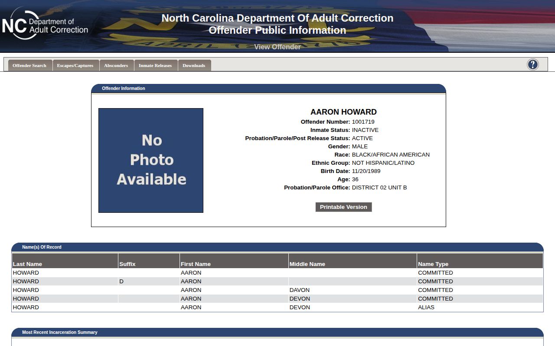Click the Inmate Status value INACTIVE
Viewport: 555px width, 346px height.
pyautogui.click(x=365, y=130)
